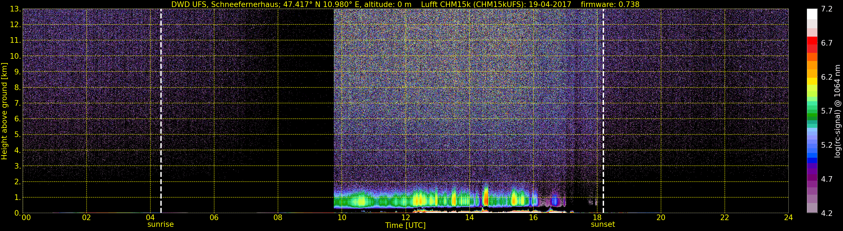Click the 'Time [UTC]' axis label

(x=405, y=225)
